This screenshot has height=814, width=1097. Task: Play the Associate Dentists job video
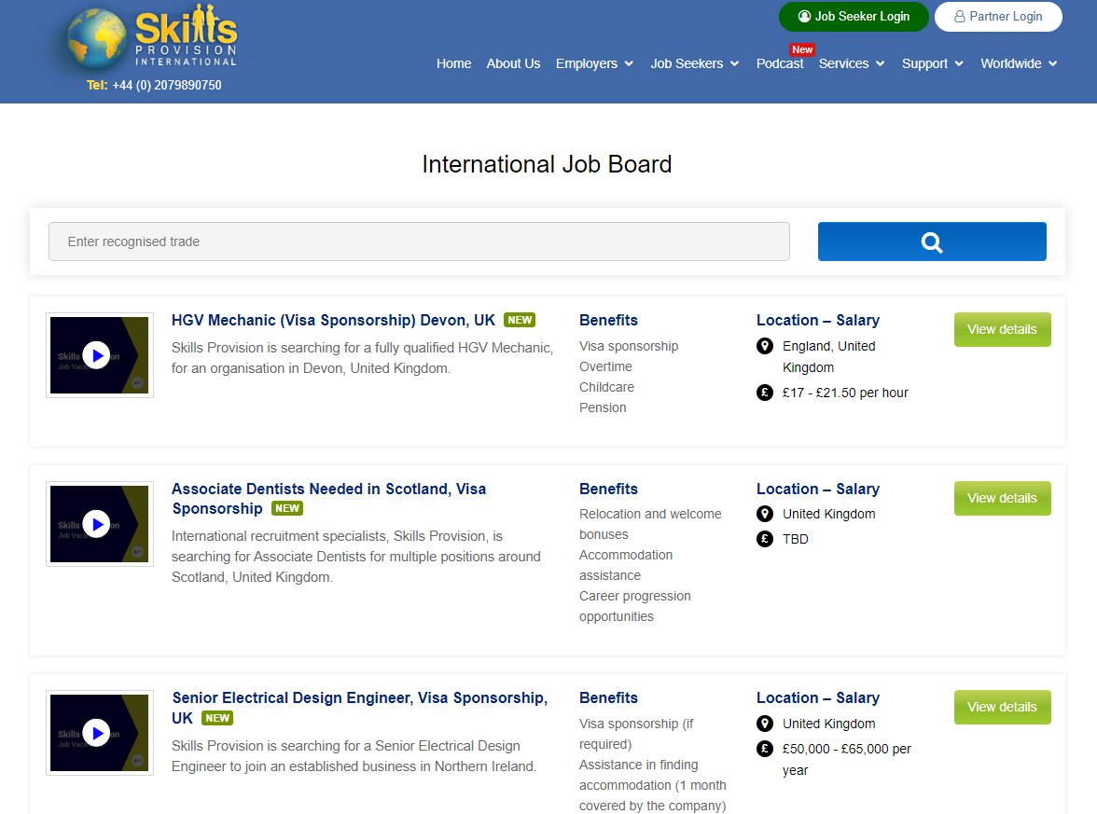point(97,523)
